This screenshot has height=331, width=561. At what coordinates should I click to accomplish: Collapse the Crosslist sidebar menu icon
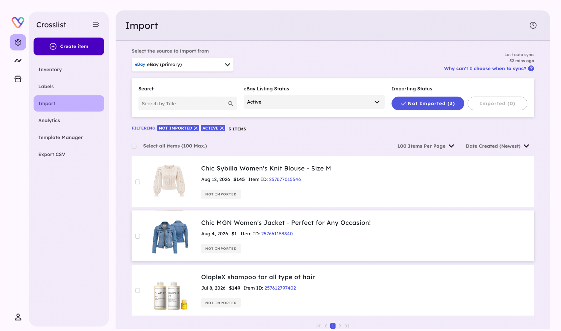pos(96,25)
